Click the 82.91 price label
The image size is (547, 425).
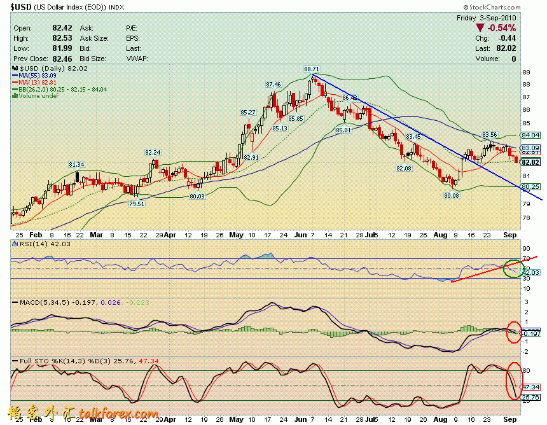(251, 157)
